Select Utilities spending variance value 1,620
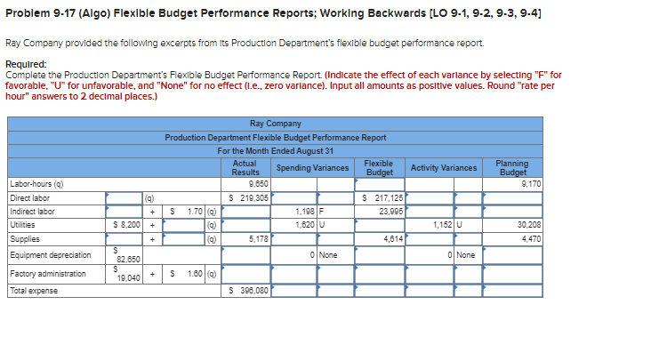 click(x=305, y=225)
